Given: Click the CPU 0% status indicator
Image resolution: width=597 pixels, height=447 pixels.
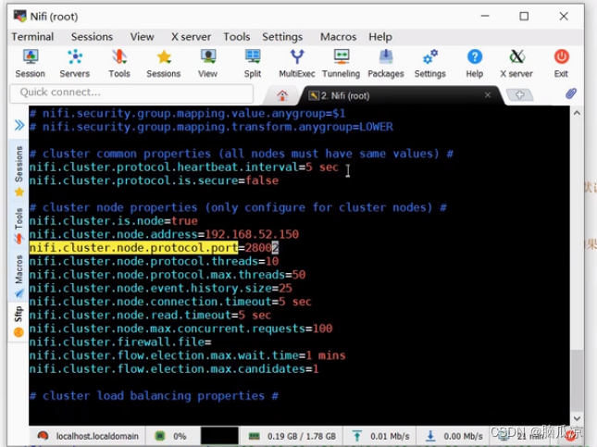Looking at the screenshot, I should pyautogui.click(x=170, y=436).
